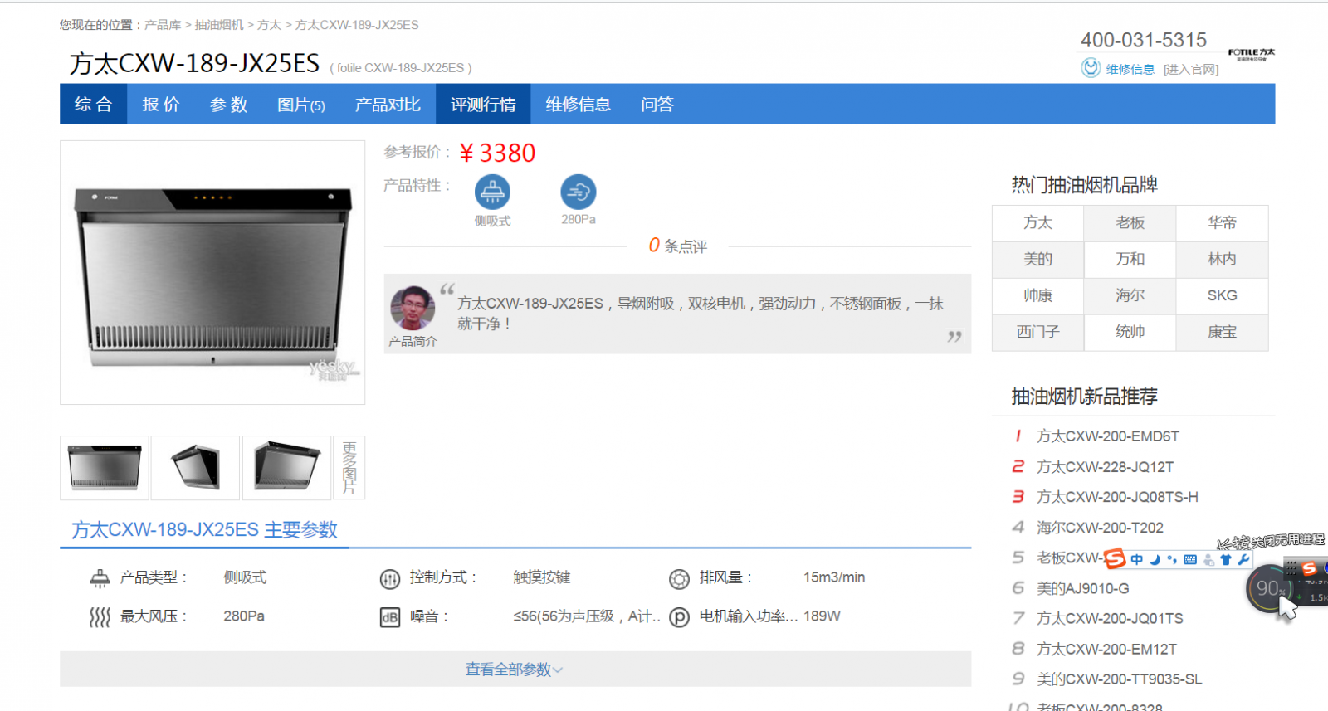Select the 林内 brand cell
Viewport: 1328px width, 711px height.
coord(1222,259)
